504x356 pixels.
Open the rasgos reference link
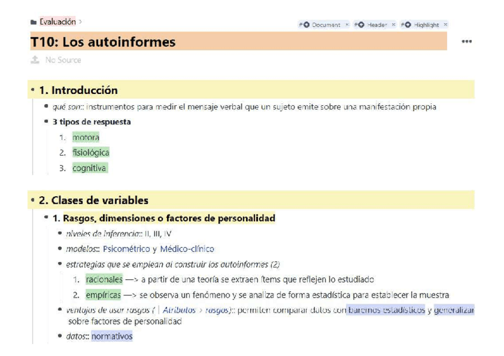[x=217, y=310]
